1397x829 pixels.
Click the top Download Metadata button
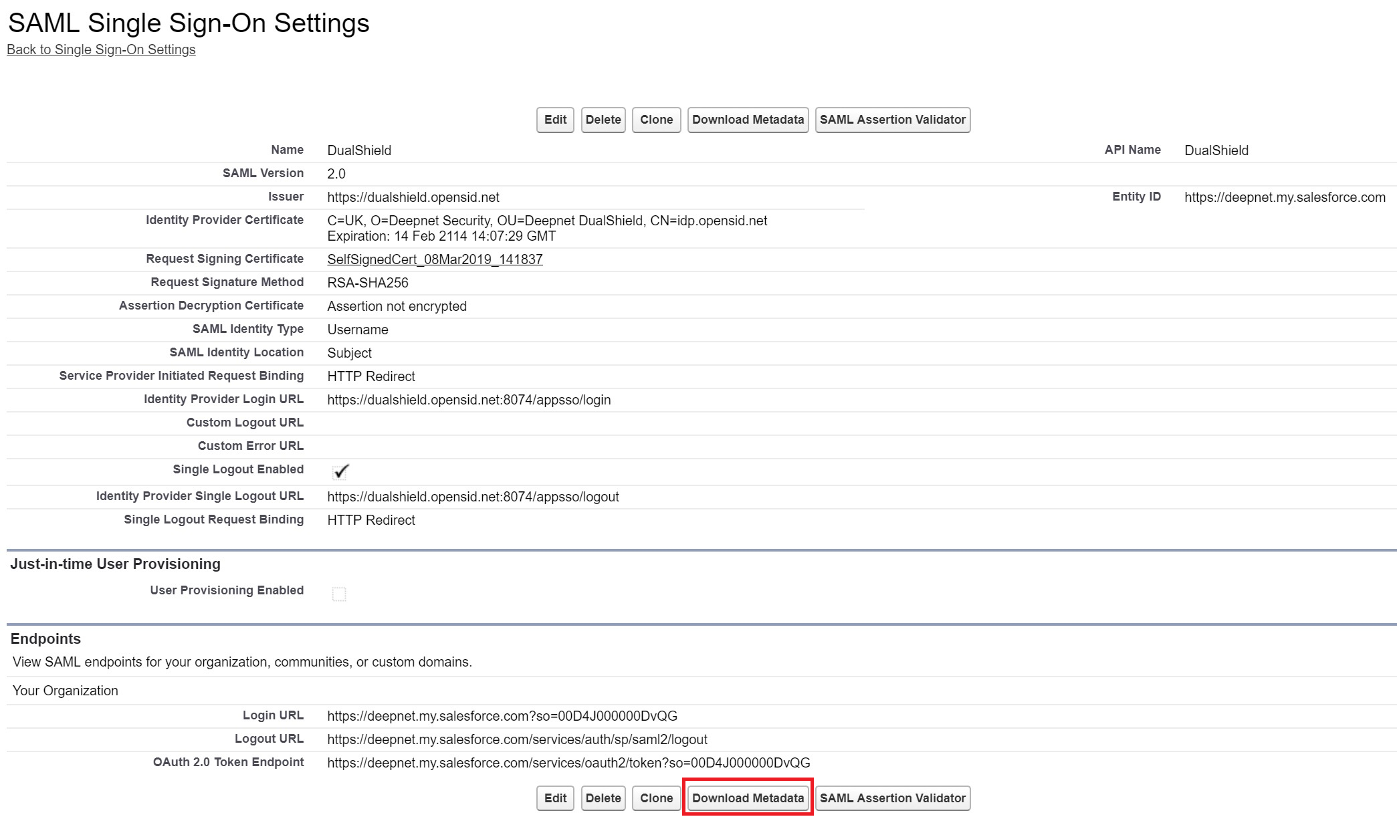[748, 120]
